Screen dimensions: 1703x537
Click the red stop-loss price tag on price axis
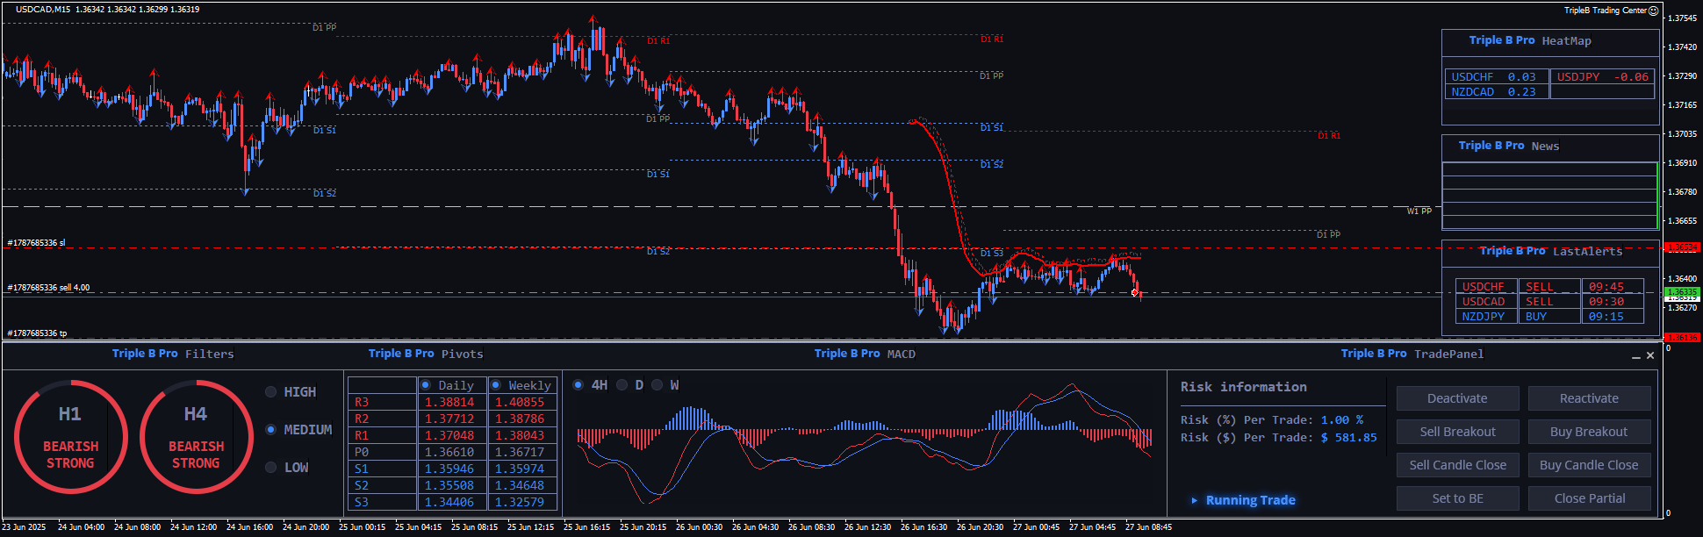pyautogui.click(x=1682, y=247)
